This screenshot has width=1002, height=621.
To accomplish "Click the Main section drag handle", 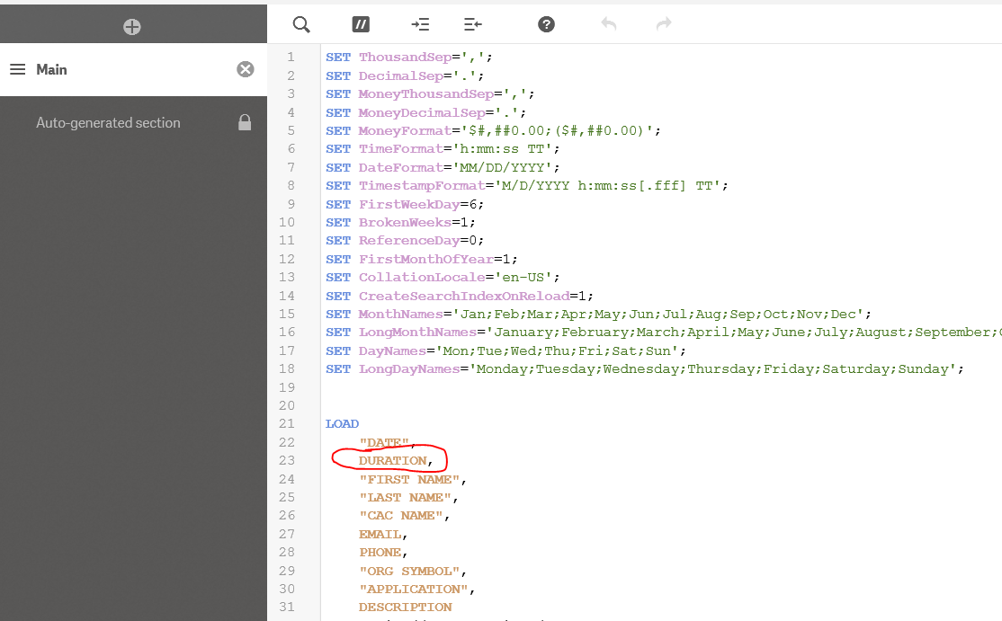I will [17, 69].
